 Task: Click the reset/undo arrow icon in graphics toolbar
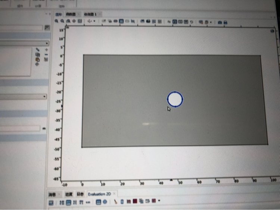coord(192,22)
